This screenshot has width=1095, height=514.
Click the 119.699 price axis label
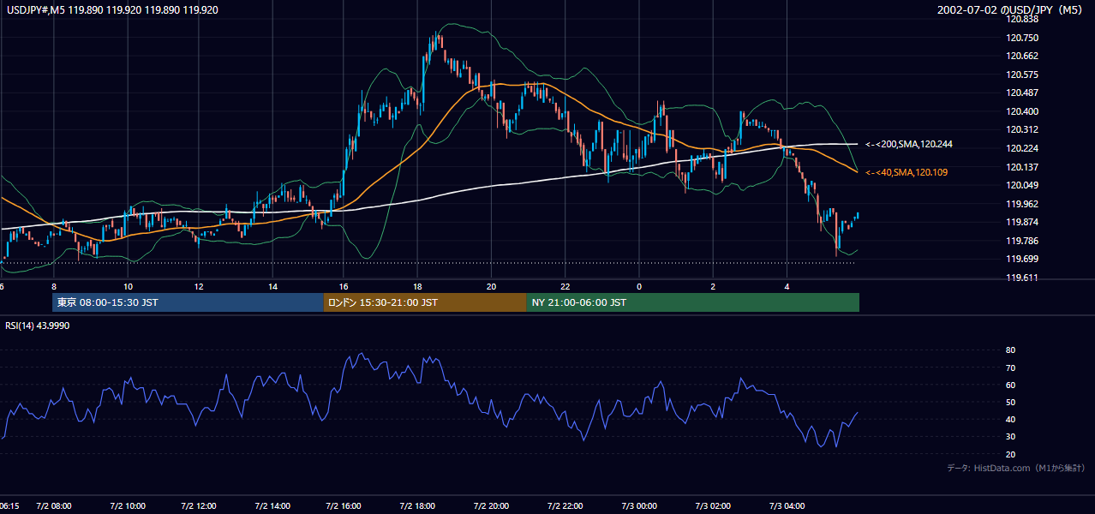coord(1023,259)
